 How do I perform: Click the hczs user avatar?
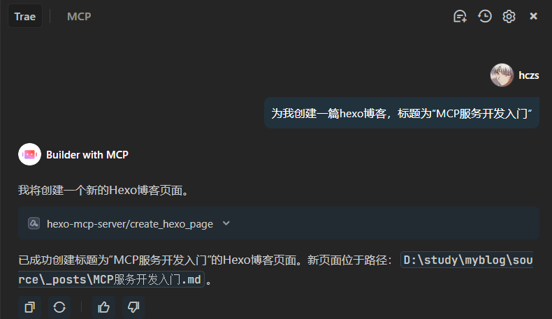point(502,75)
